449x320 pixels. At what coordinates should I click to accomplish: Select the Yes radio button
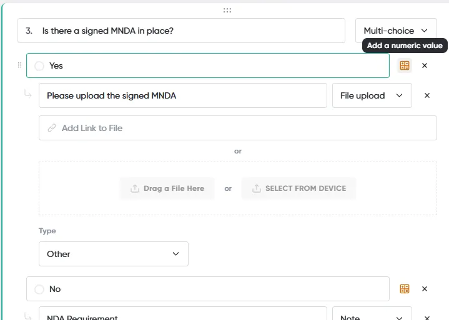[39, 65]
